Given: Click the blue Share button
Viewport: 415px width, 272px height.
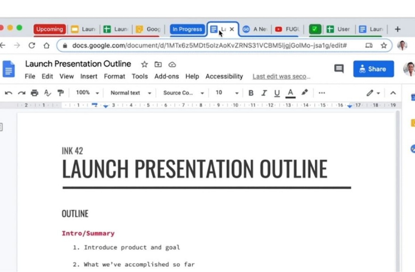Looking at the screenshot, I should (x=373, y=69).
